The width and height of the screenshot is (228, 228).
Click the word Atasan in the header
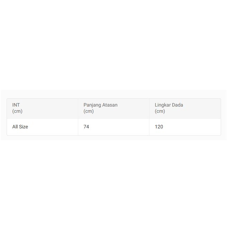pos(110,105)
